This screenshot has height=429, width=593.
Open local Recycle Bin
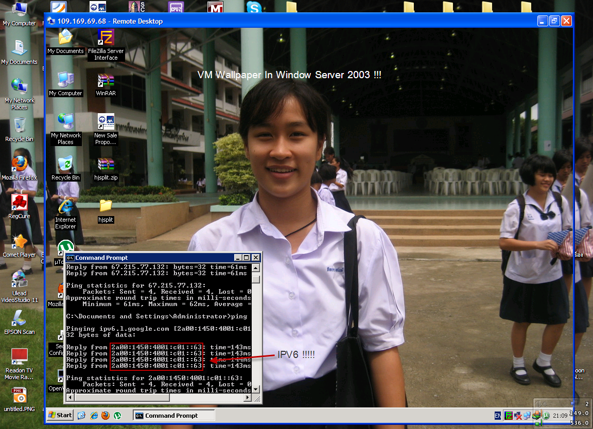pyautogui.click(x=19, y=130)
